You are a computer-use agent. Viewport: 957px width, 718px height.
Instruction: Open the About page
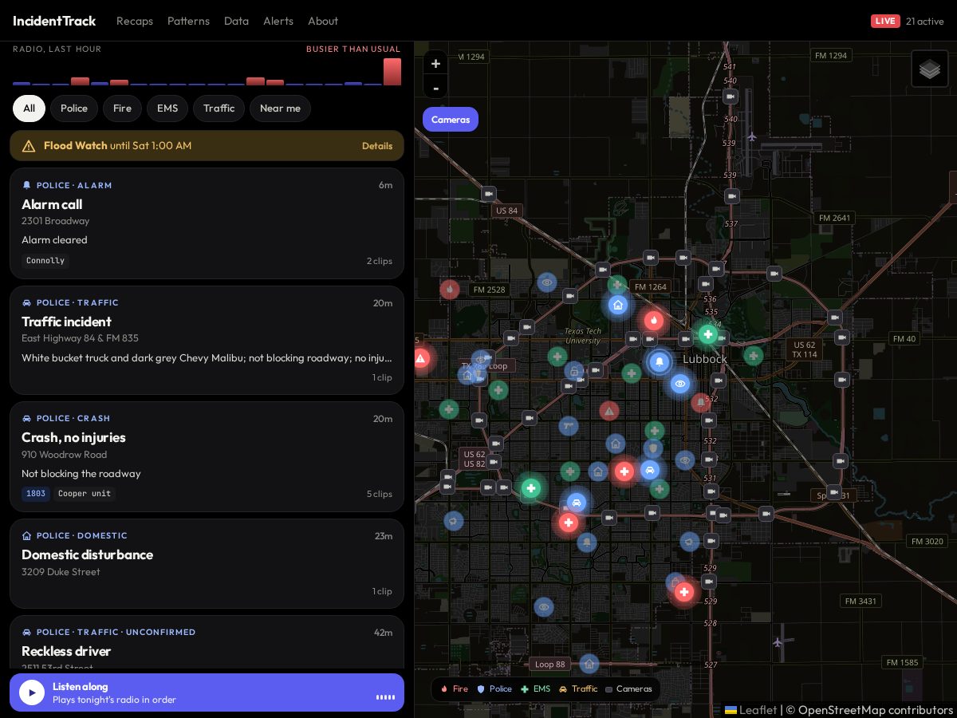(323, 21)
